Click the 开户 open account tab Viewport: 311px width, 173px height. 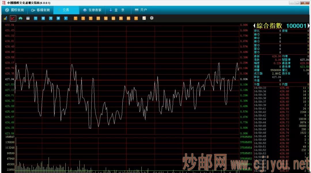pos(141,10)
